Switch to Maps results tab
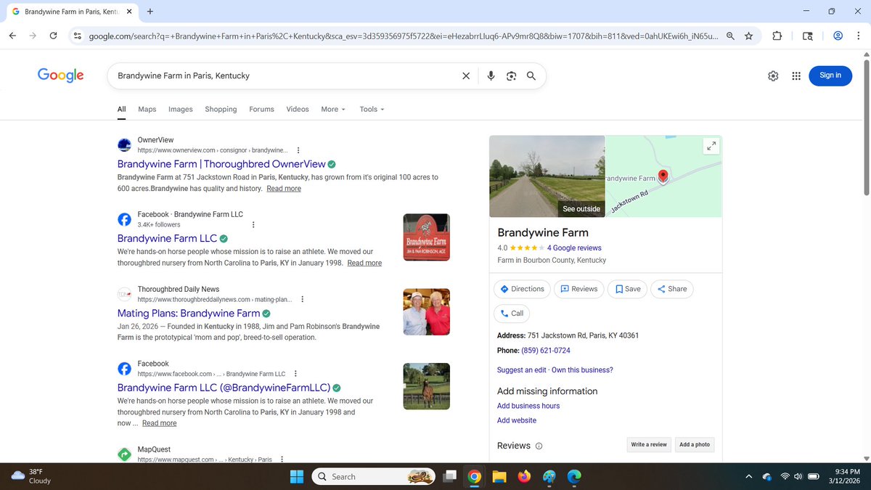 coord(147,109)
